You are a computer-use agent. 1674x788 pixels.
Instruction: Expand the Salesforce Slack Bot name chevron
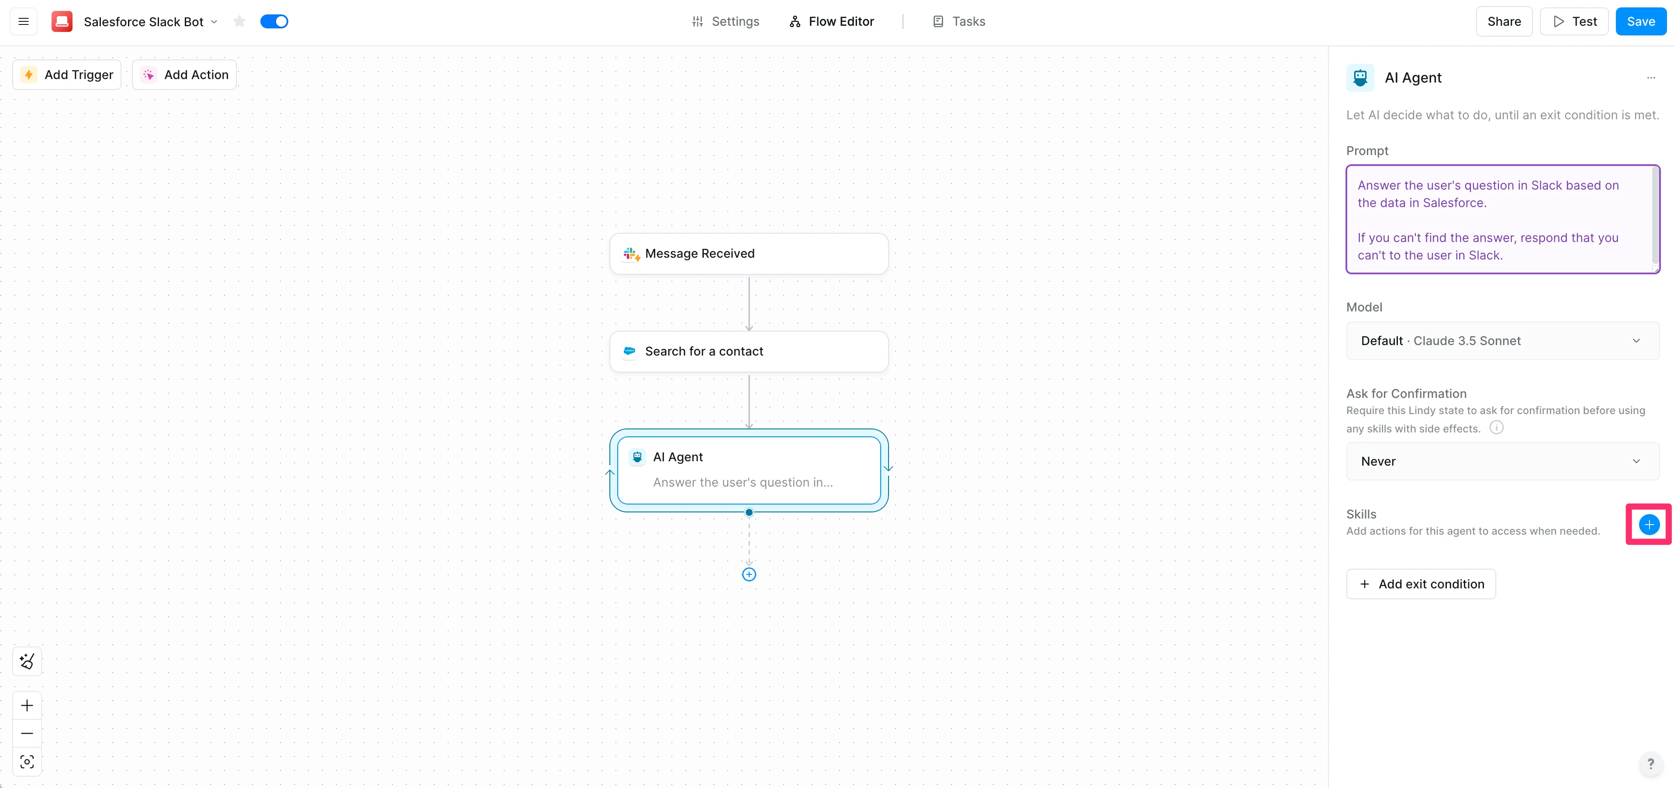click(x=214, y=21)
